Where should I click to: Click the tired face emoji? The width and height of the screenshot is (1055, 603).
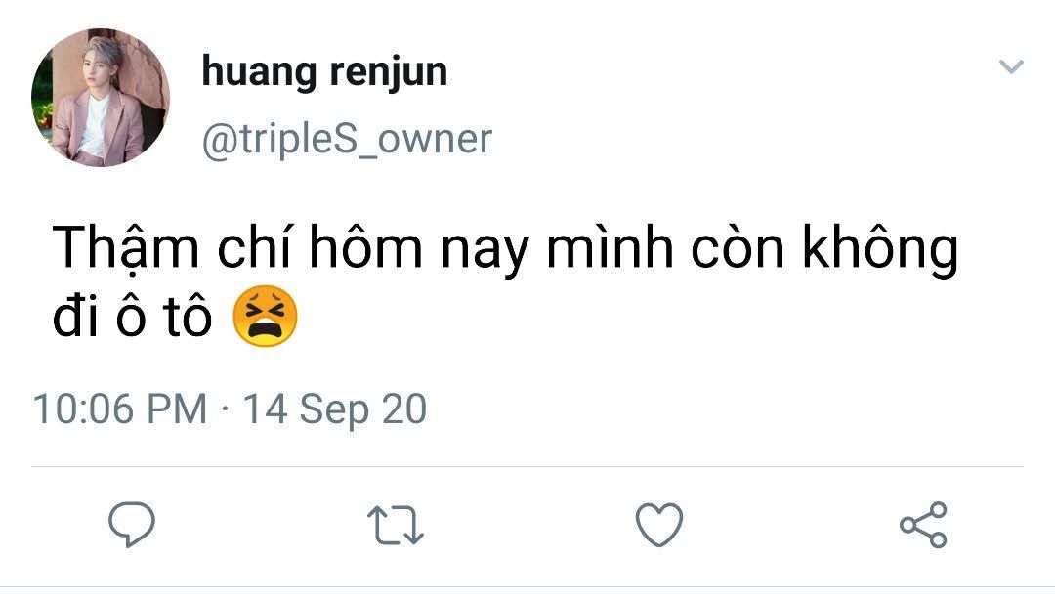[x=265, y=320]
